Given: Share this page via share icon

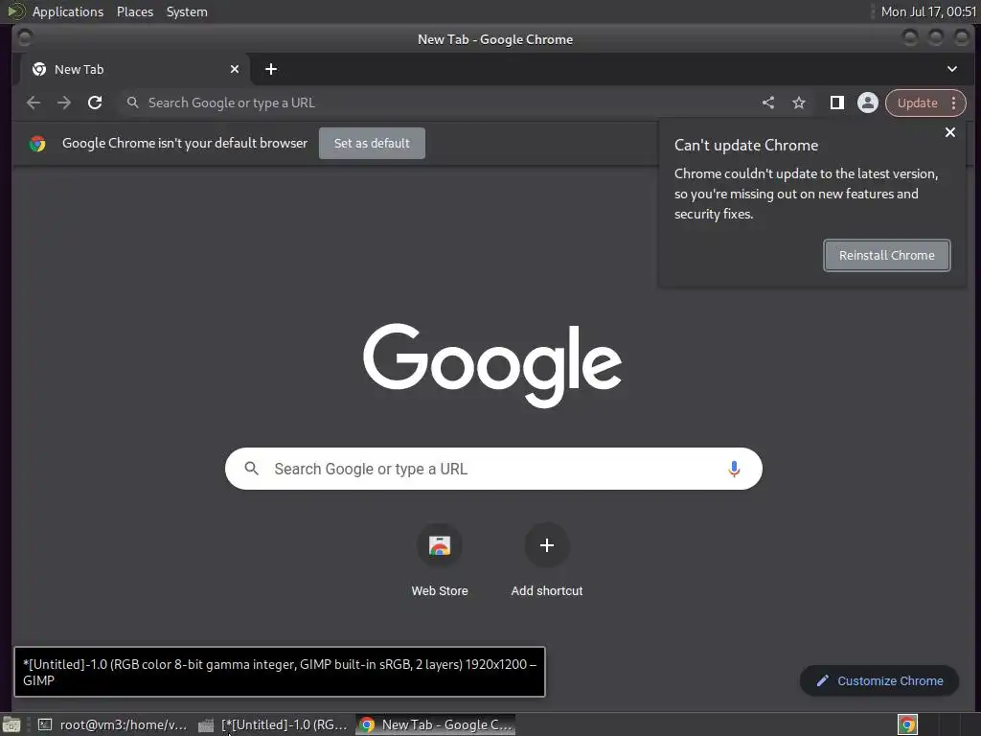Looking at the screenshot, I should click(x=768, y=103).
